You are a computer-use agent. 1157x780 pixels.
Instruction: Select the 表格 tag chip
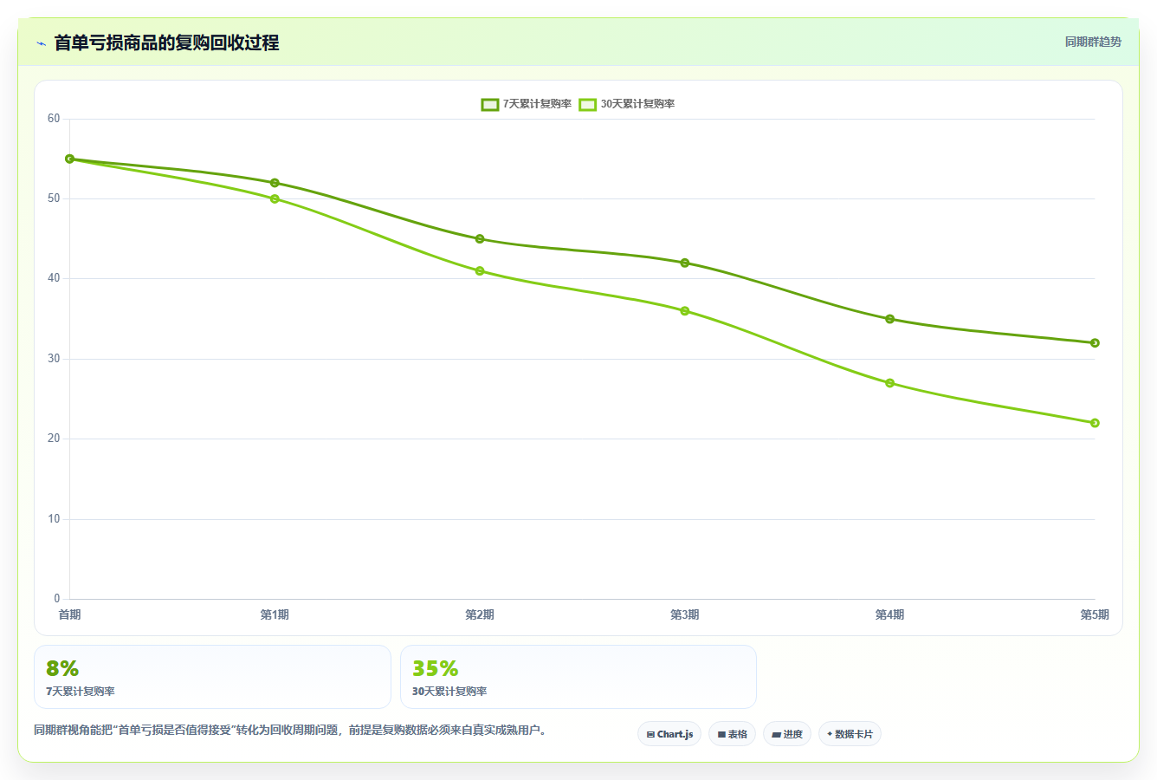coord(732,734)
